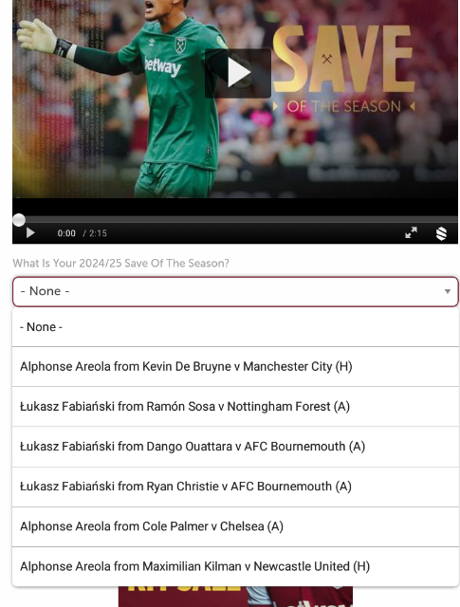Select the '- None -' option in list
Image resolution: width=460 pixels, height=607 pixels.
click(235, 327)
